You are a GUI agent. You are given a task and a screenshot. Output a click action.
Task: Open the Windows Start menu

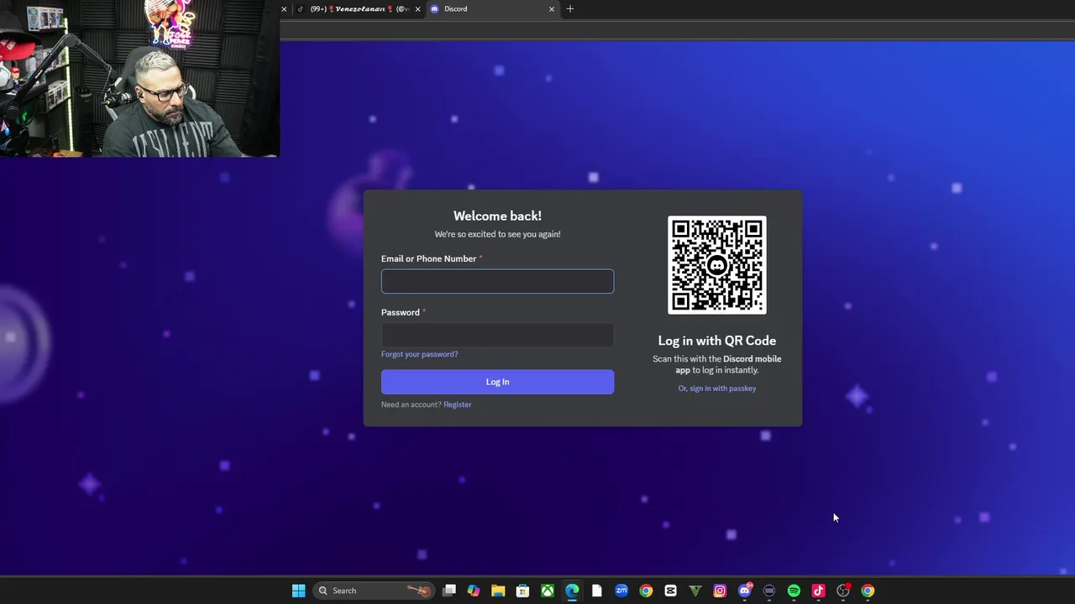(298, 591)
